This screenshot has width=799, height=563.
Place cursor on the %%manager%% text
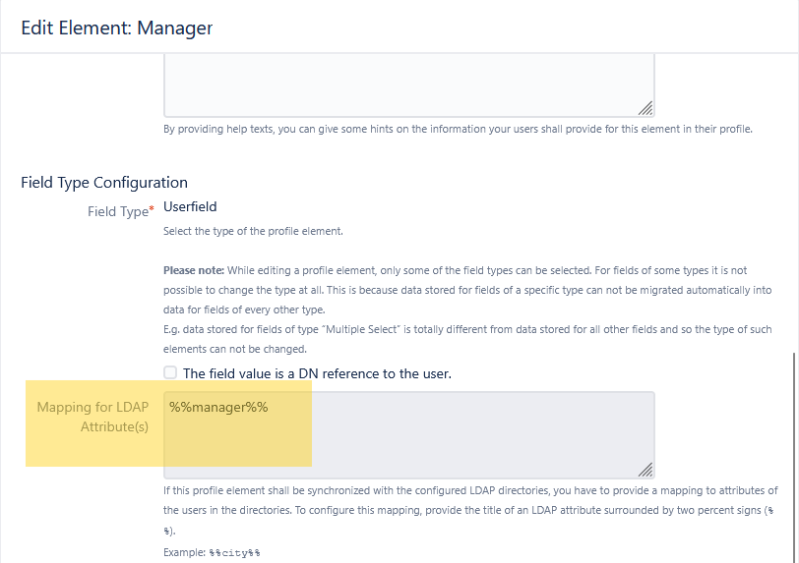[x=218, y=407]
